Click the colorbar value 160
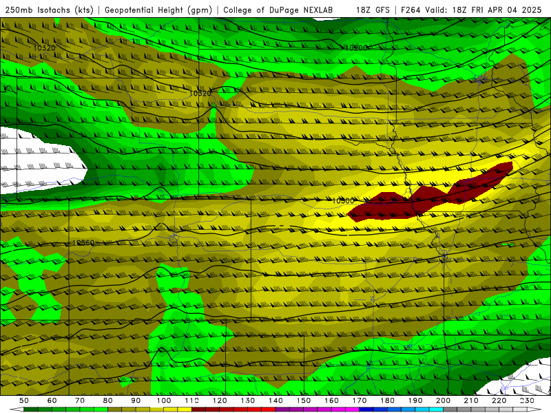Viewport: 551px width, 413px height. (x=331, y=401)
